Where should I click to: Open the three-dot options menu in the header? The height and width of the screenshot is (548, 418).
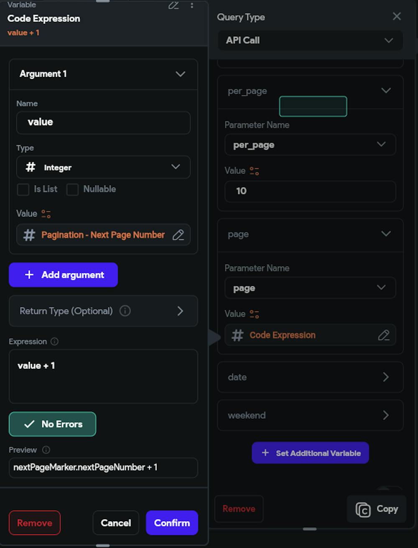click(192, 5)
